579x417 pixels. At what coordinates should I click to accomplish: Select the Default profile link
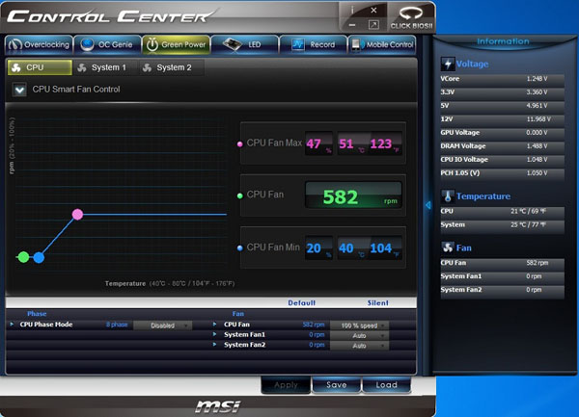pyautogui.click(x=302, y=302)
